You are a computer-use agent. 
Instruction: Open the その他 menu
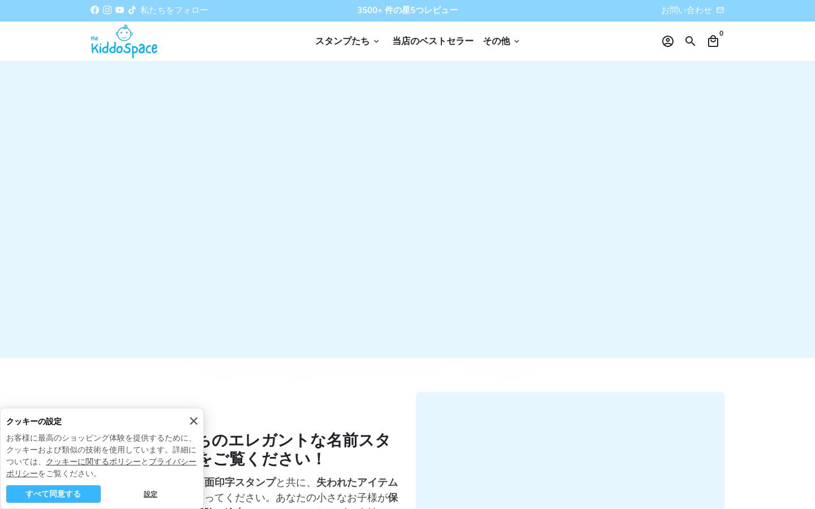click(x=496, y=41)
